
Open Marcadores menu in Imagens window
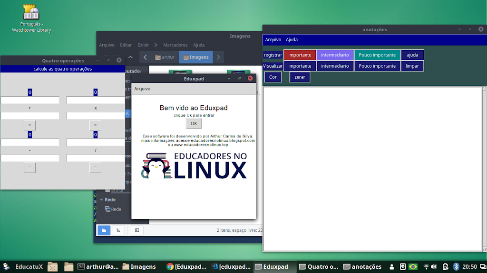(x=175, y=45)
